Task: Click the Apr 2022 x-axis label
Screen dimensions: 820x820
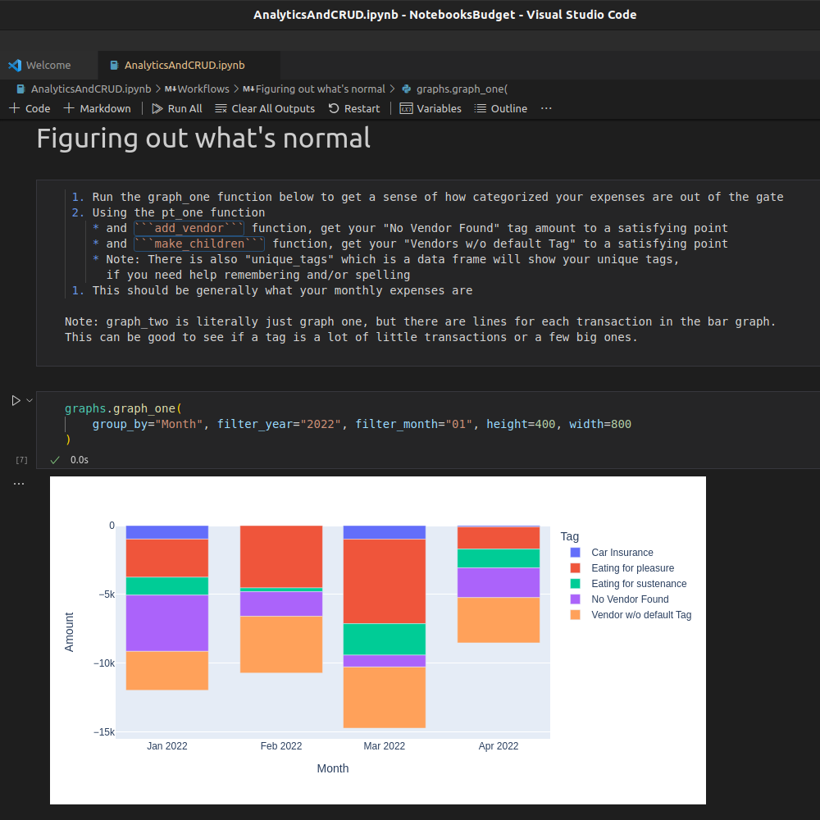Action: tap(499, 746)
